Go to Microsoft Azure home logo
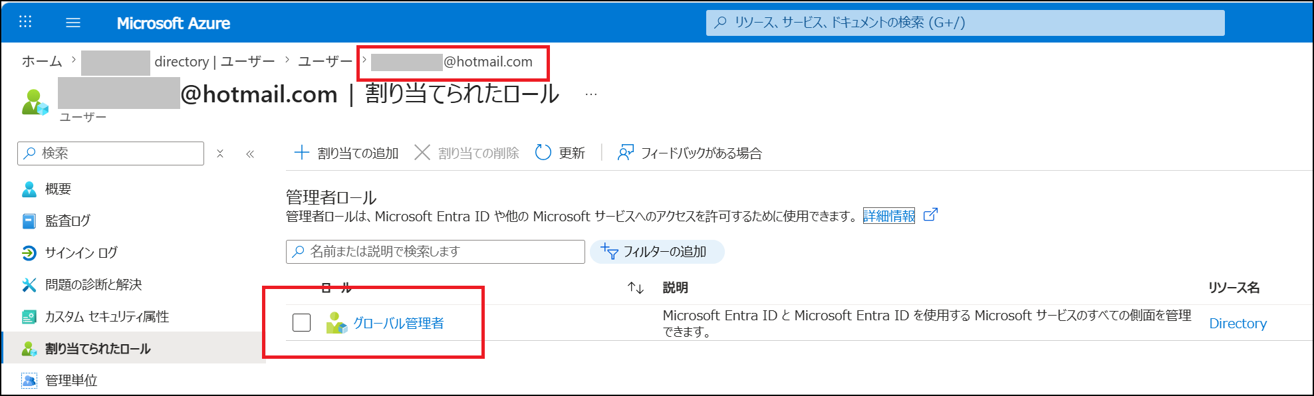Image resolution: width=1314 pixels, height=396 pixels. (x=173, y=23)
